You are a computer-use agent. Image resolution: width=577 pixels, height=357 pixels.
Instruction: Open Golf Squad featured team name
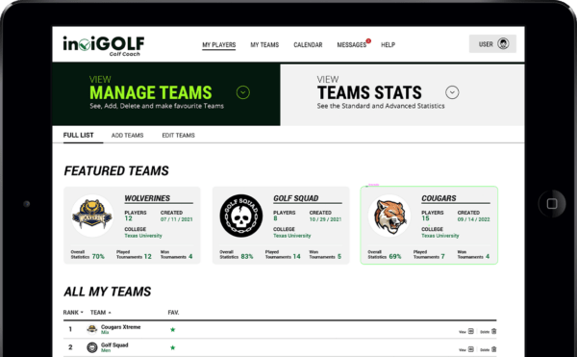[296, 198]
